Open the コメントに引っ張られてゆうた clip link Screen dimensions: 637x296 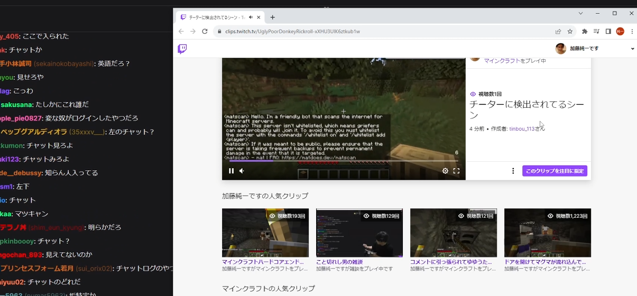point(451,262)
